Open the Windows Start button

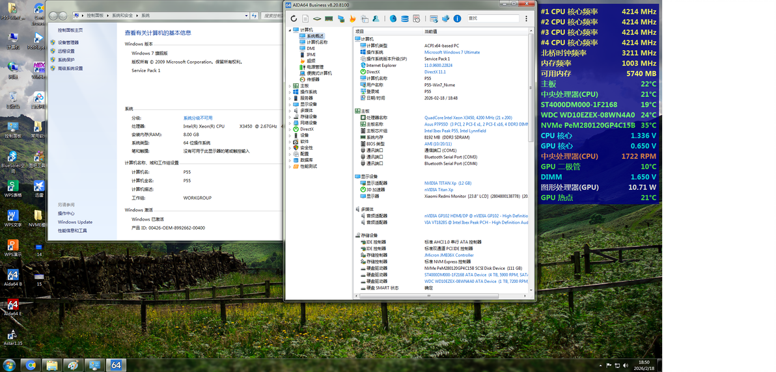coord(9,365)
